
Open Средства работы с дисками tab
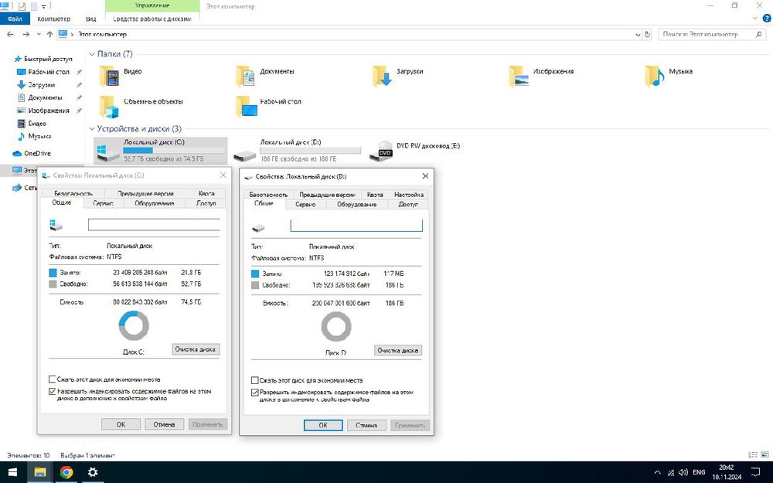coord(152,19)
